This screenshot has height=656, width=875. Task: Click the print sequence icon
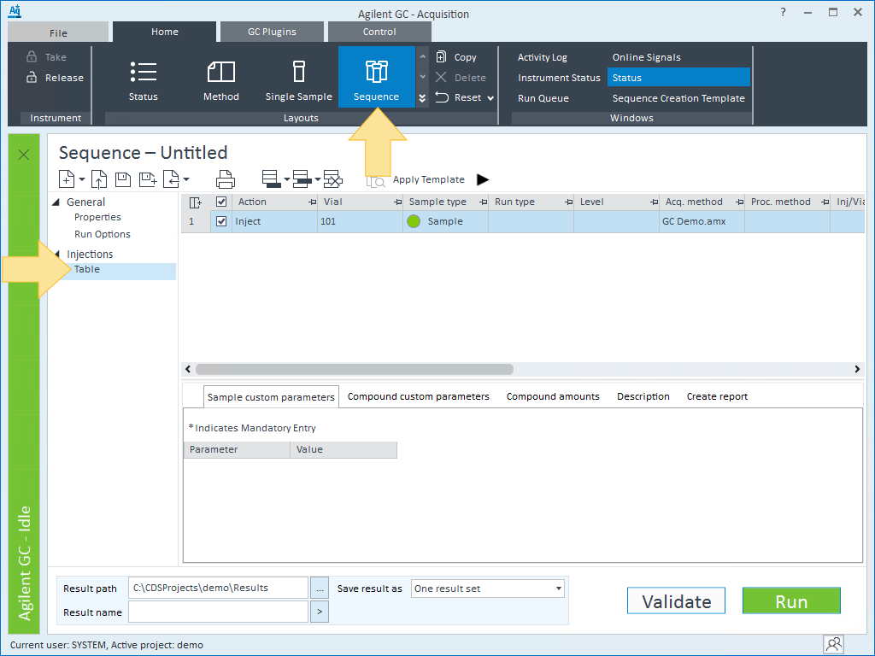[226, 179]
